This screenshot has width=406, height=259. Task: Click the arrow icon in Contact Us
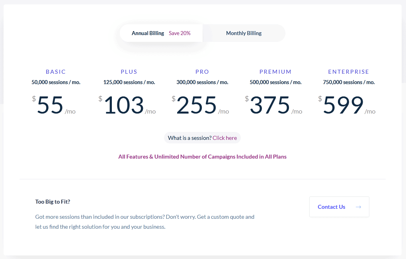coord(358,207)
